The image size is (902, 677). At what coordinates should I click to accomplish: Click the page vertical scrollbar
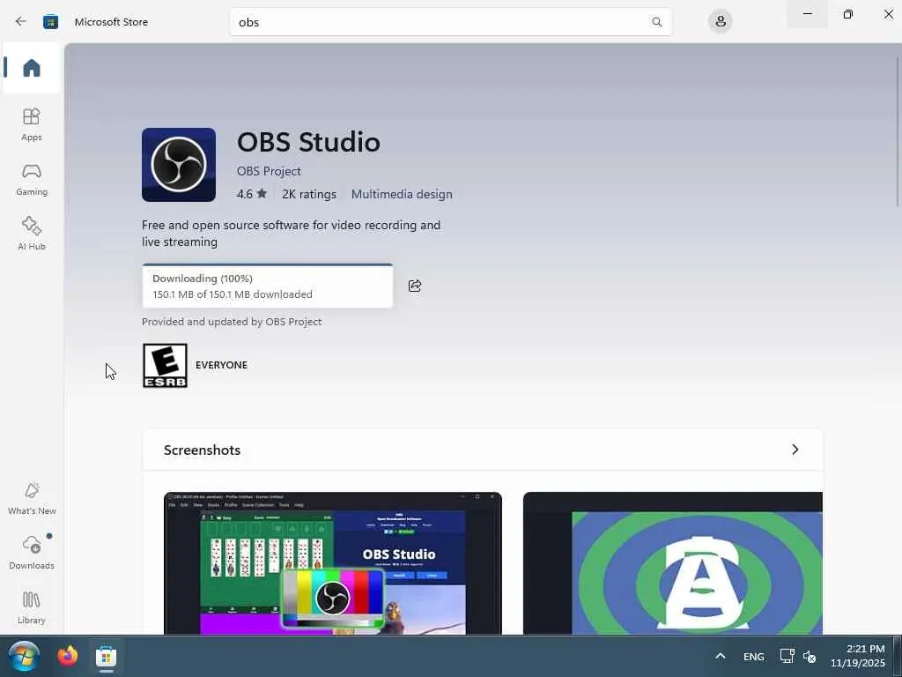[898, 131]
